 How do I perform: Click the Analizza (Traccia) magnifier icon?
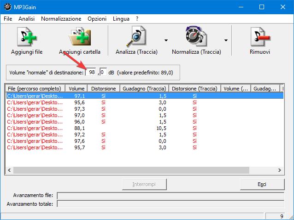136,36
